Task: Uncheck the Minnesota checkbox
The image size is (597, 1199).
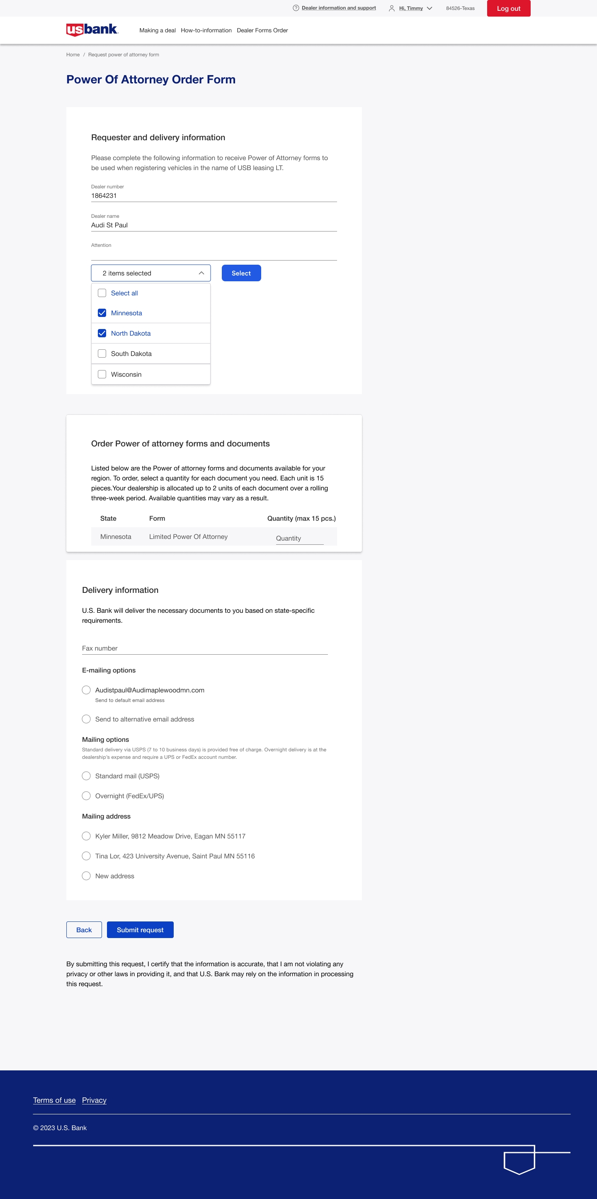Action: (x=102, y=313)
